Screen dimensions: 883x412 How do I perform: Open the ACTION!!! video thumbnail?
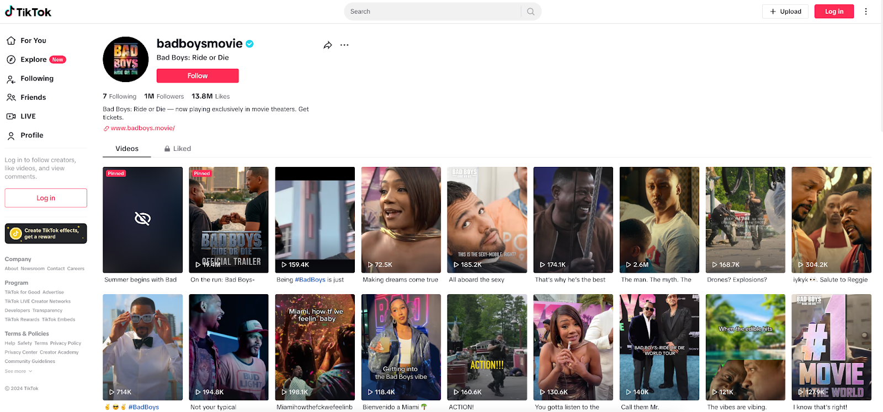point(487,347)
